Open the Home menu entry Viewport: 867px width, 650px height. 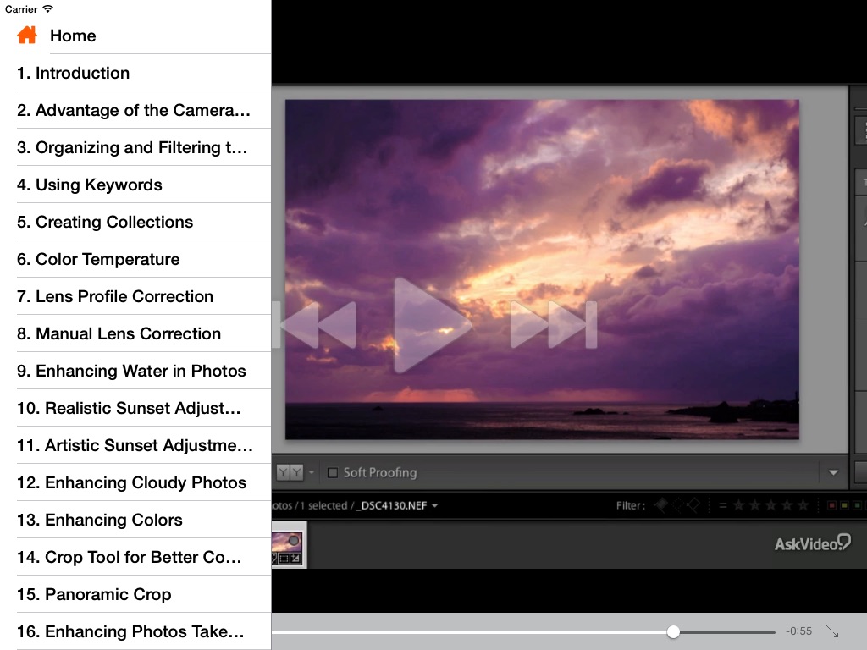(x=135, y=36)
